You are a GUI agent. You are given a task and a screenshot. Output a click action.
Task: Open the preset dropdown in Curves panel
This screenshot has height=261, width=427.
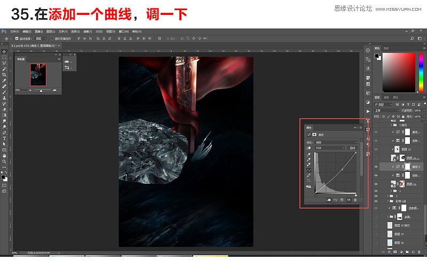[x=336, y=142]
